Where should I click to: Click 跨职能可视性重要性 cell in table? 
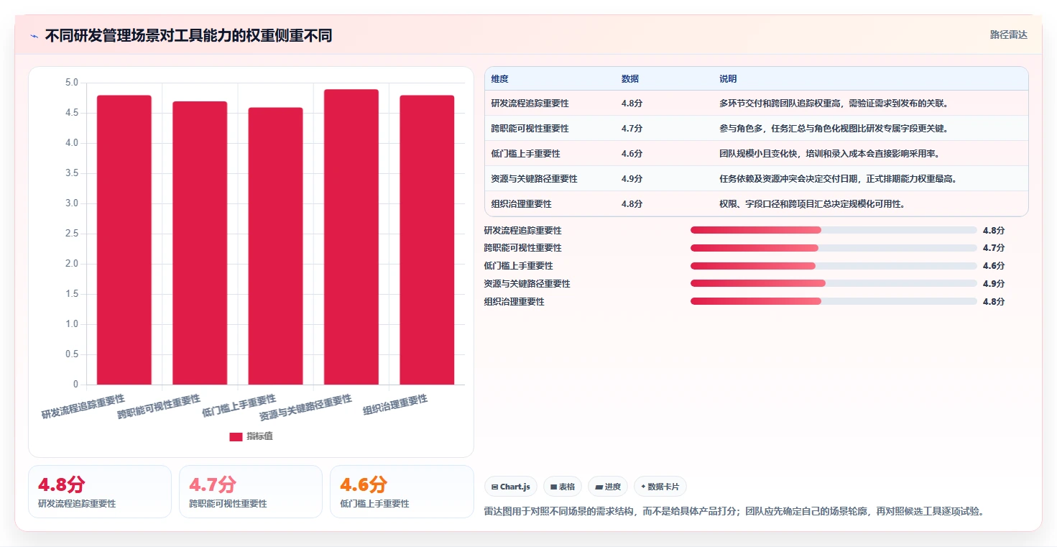pos(530,129)
